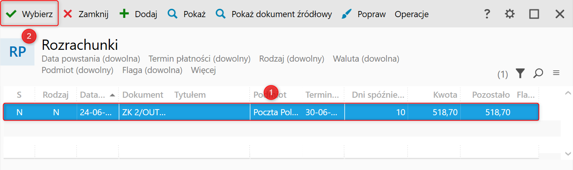
Task: Click the Więcej filters link
Action: tap(203, 70)
